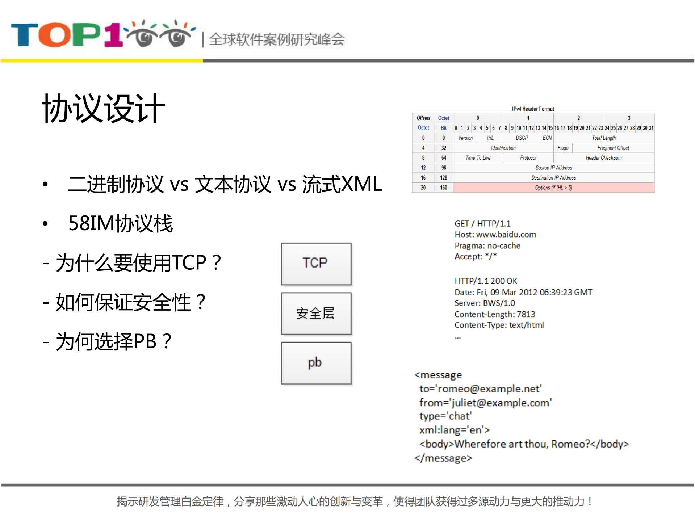695x521 pixels.
Task: Click the yellow underline bar below logo
Action: point(101,60)
